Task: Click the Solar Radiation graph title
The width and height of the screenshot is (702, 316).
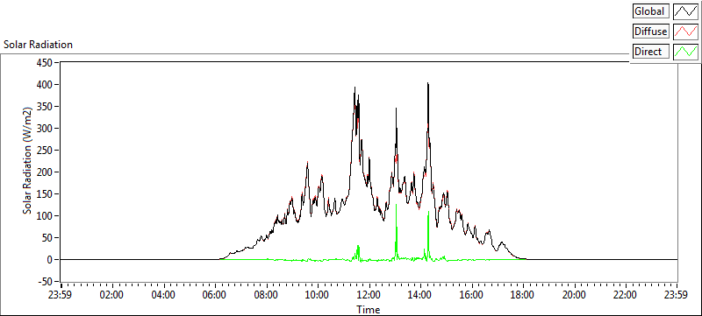Action: [38, 45]
